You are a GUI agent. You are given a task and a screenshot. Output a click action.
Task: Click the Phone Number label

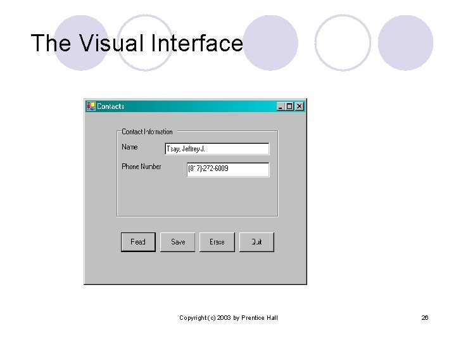pyautogui.click(x=141, y=167)
